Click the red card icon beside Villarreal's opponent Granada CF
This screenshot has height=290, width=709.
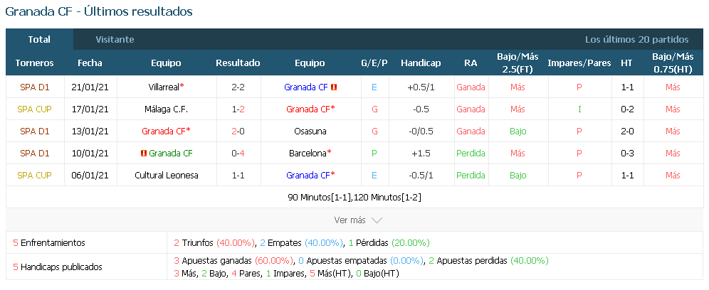334,87
